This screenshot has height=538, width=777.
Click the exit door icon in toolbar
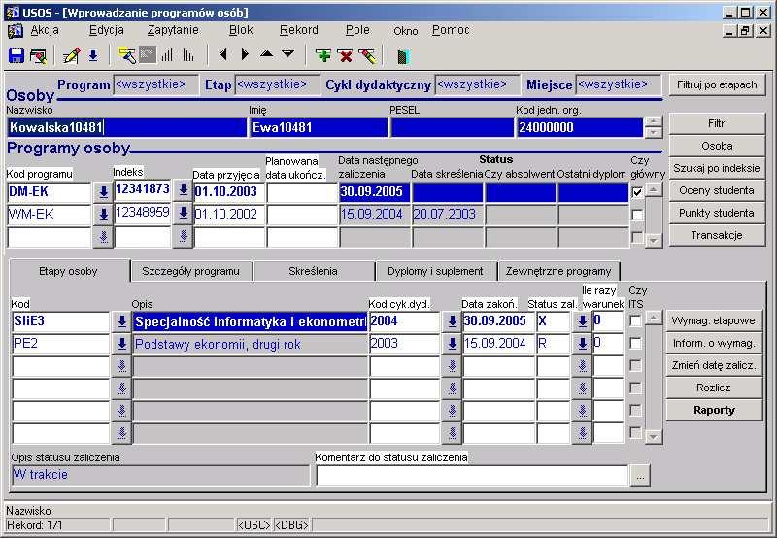[x=403, y=56]
